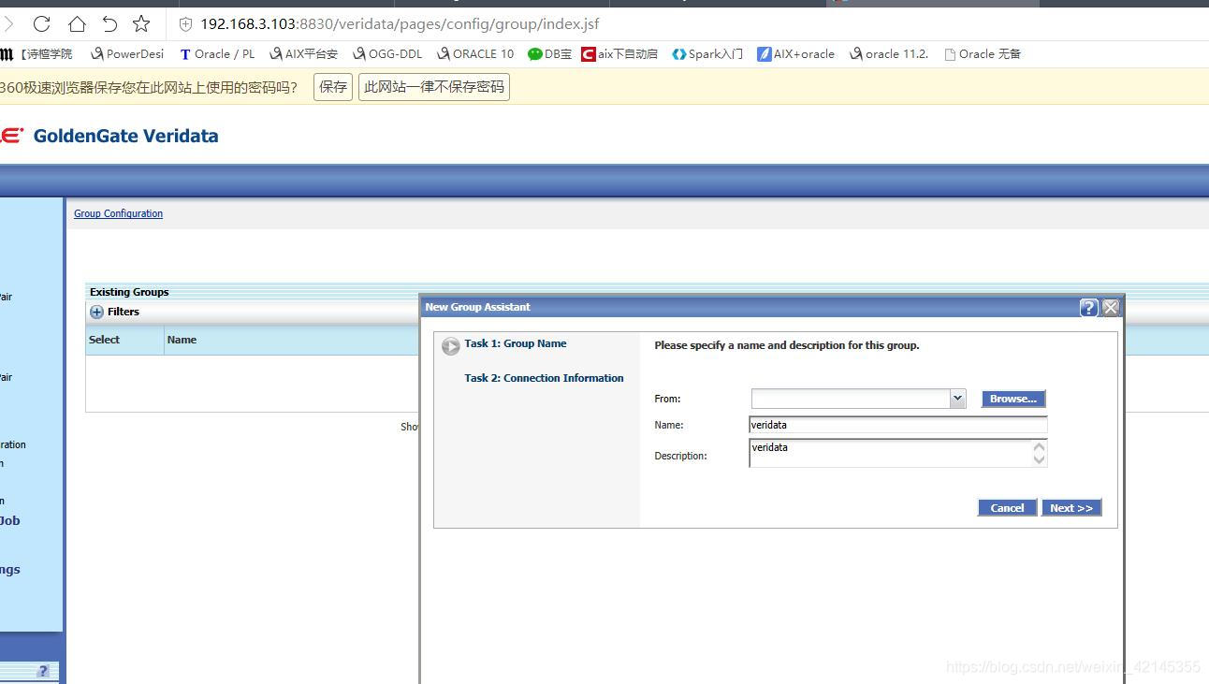This screenshot has height=684, width=1209.
Task: Open the Oracle 无备 bookmark
Action: (x=983, y=54)
